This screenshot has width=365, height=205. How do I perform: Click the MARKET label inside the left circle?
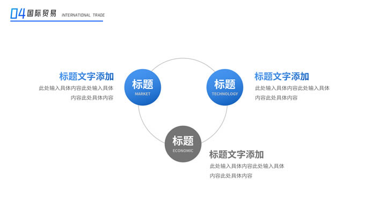click(x=142, y=94)
